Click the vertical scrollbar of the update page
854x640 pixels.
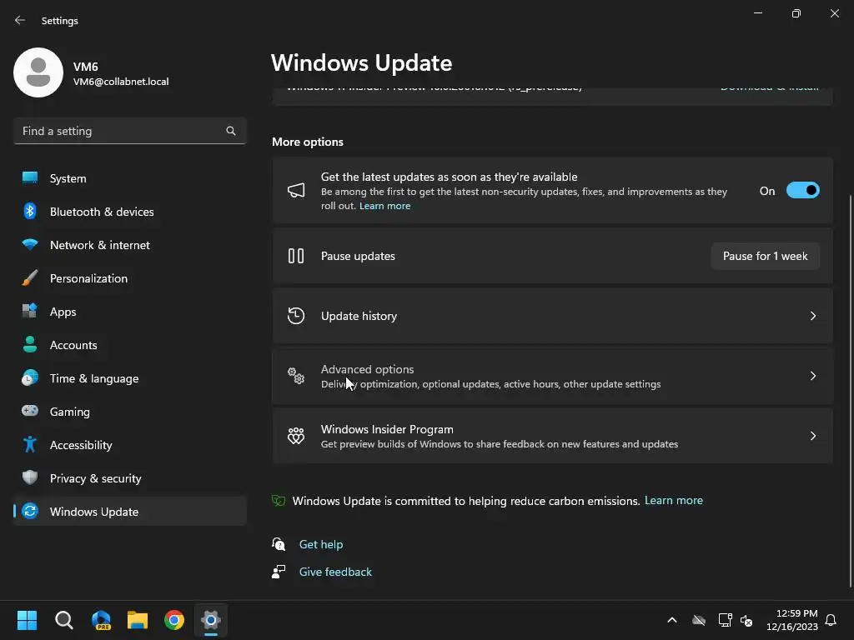(x=851, y=391)
